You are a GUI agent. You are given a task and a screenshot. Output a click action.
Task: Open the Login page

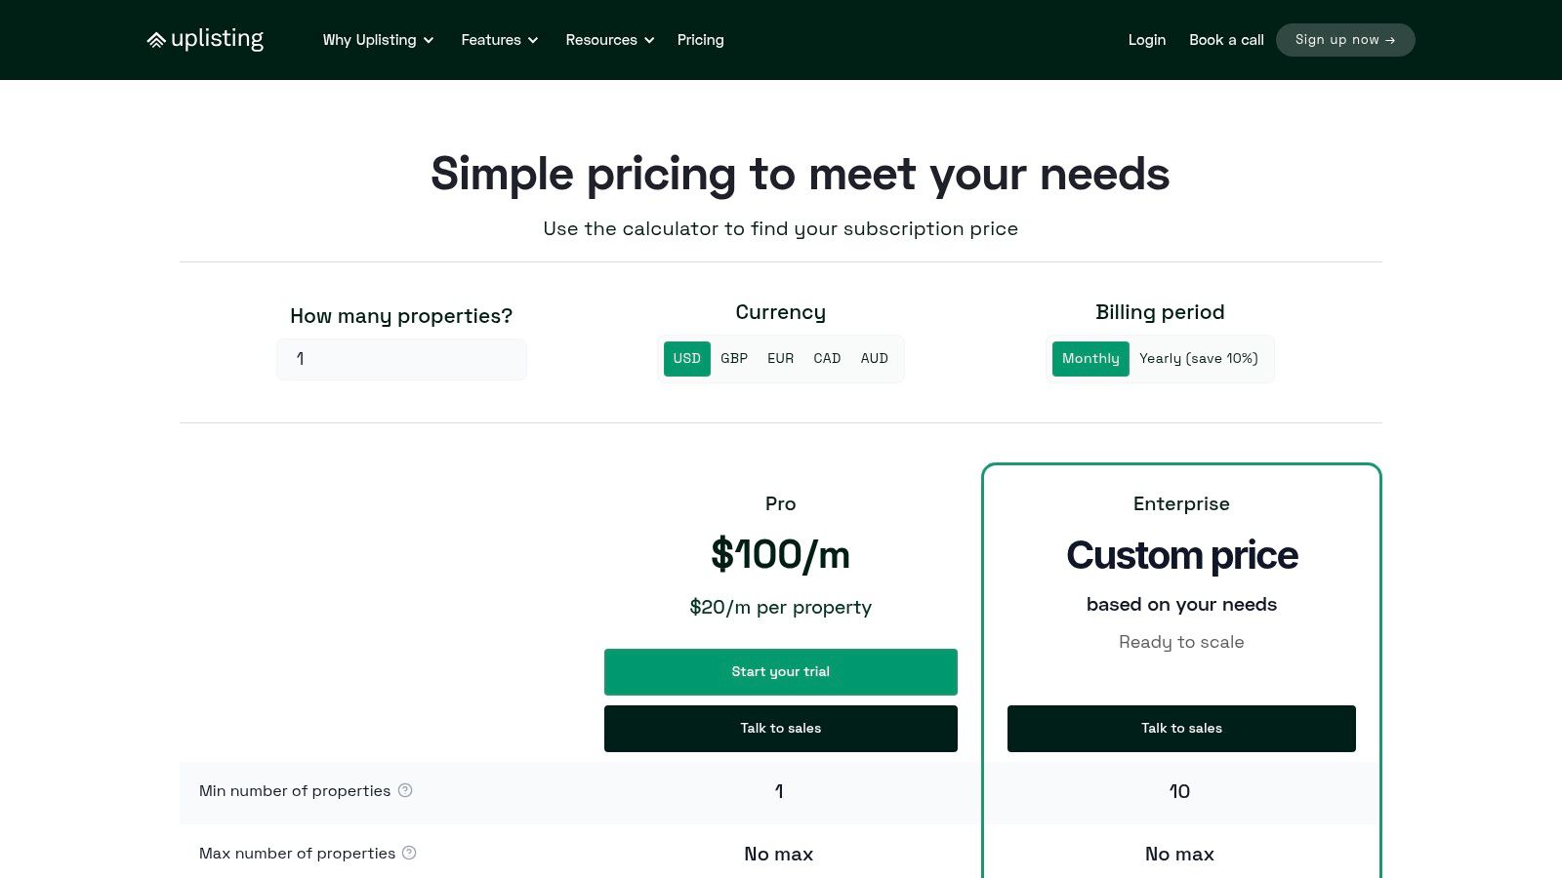(x=1146, y=40)
